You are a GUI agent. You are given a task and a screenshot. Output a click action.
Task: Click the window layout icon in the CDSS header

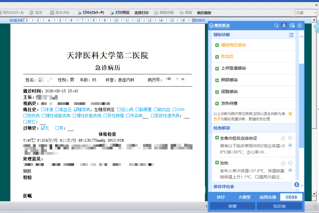tap(292, 26)
